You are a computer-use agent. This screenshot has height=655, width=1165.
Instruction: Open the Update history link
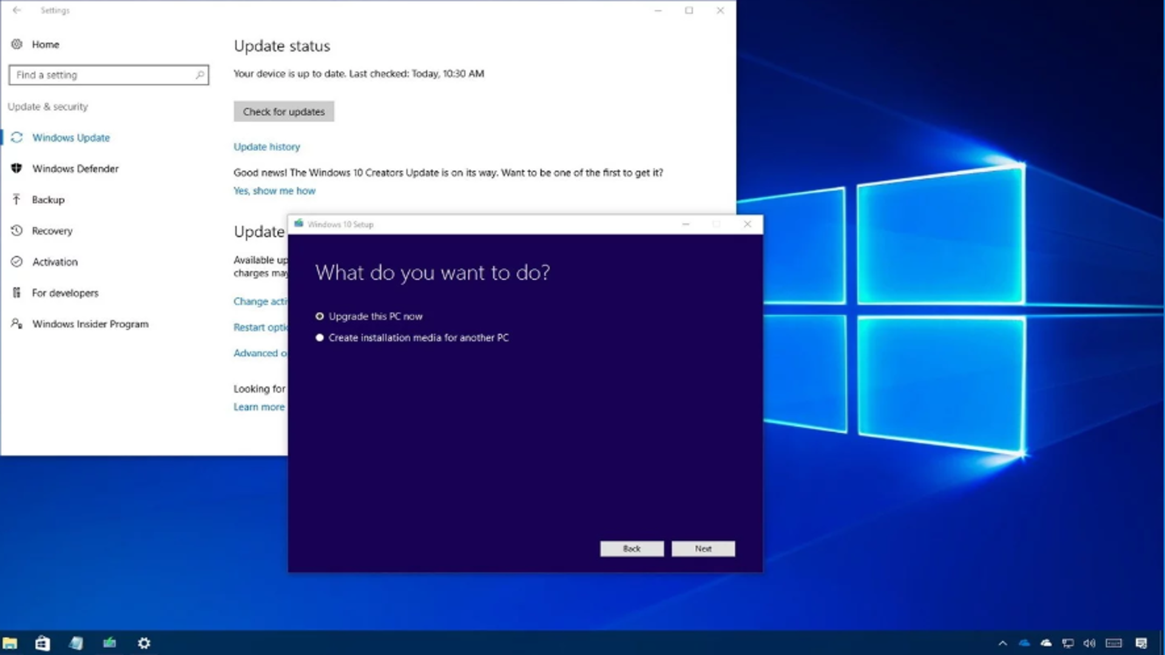[266, 146]
